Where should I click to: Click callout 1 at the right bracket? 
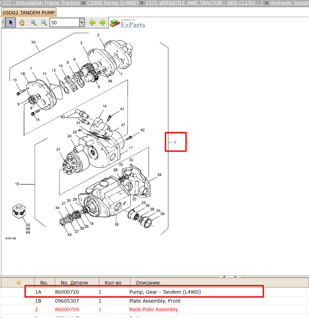click(x=175, y=143)
